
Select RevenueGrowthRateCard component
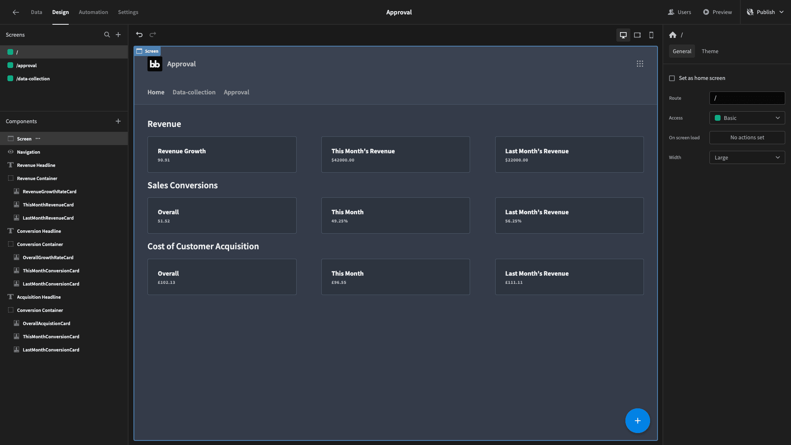pyautogui.click(x=64, y=192)
